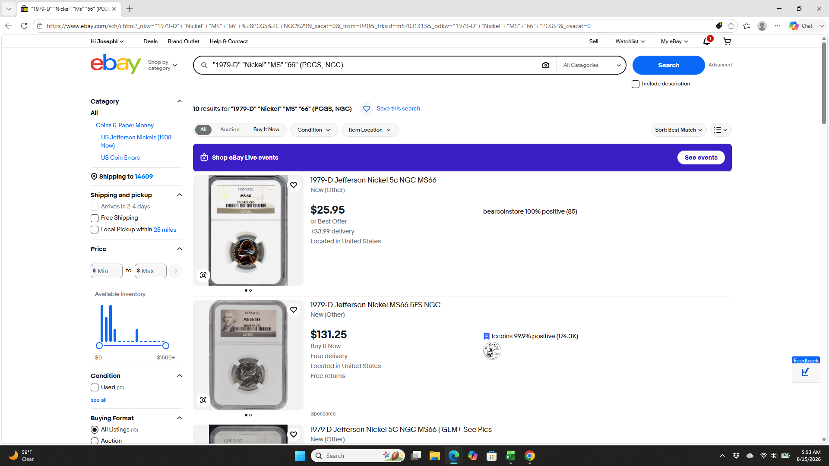Add this page to browser favorites
829x466 pixels.
(x=731, y=26)
